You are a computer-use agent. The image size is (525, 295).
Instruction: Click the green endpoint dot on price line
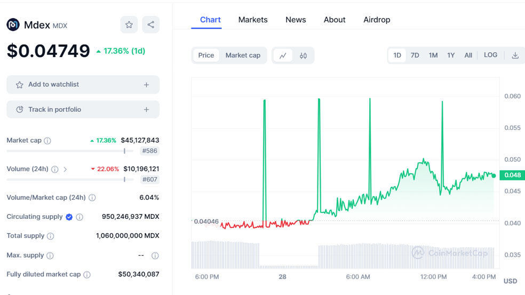[x=494, y=176]
